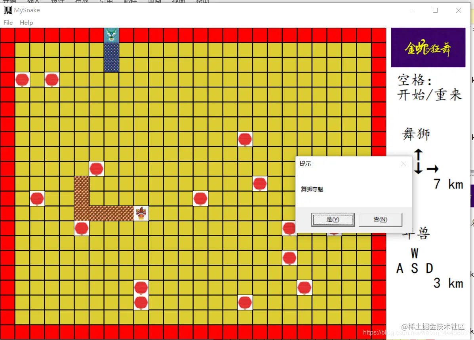The height and width of the screenshot is (340, 474).
Task: Click the upper of the two stacked lanterns
Action: coord(141,287)
